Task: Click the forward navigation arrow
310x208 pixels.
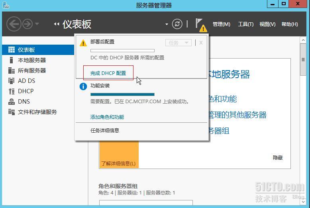Action: click(27, 24)
